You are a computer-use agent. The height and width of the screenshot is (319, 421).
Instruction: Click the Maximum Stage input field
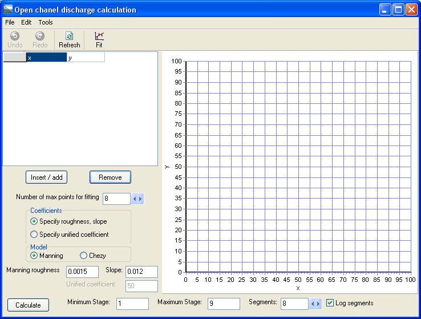pos(224,304)
